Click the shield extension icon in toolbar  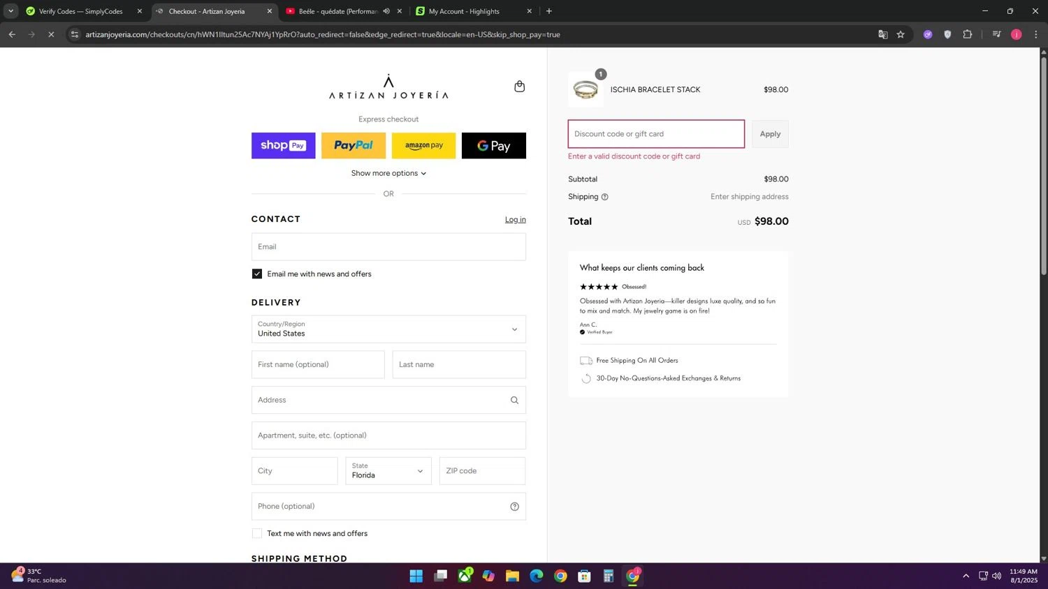[x=947, y=34]
